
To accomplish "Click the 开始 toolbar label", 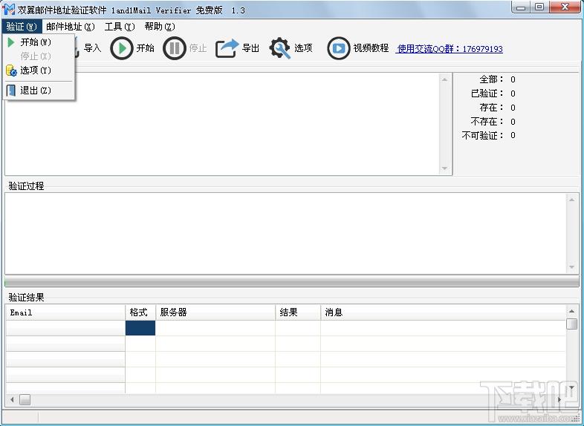I will click(145, 48).
